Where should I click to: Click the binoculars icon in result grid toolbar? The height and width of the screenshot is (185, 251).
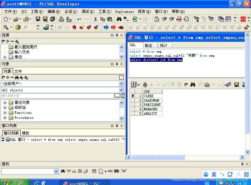pos(193,84)
